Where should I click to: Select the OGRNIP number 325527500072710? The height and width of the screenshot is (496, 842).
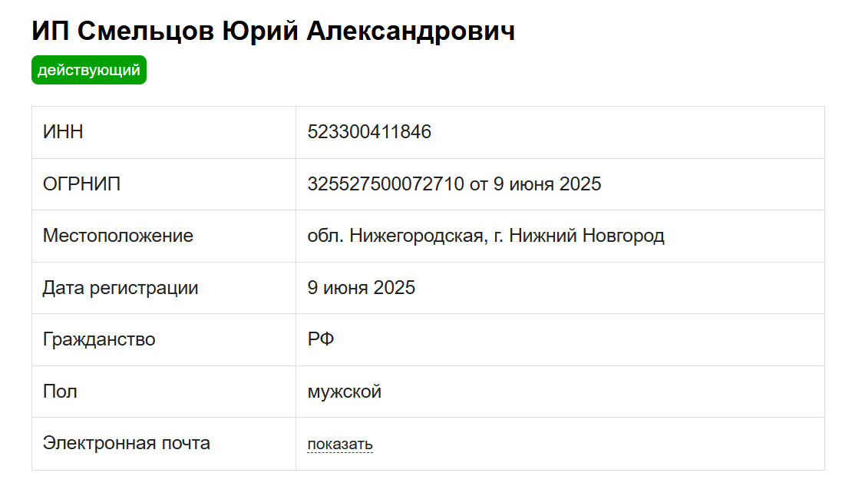coord(385,184)
